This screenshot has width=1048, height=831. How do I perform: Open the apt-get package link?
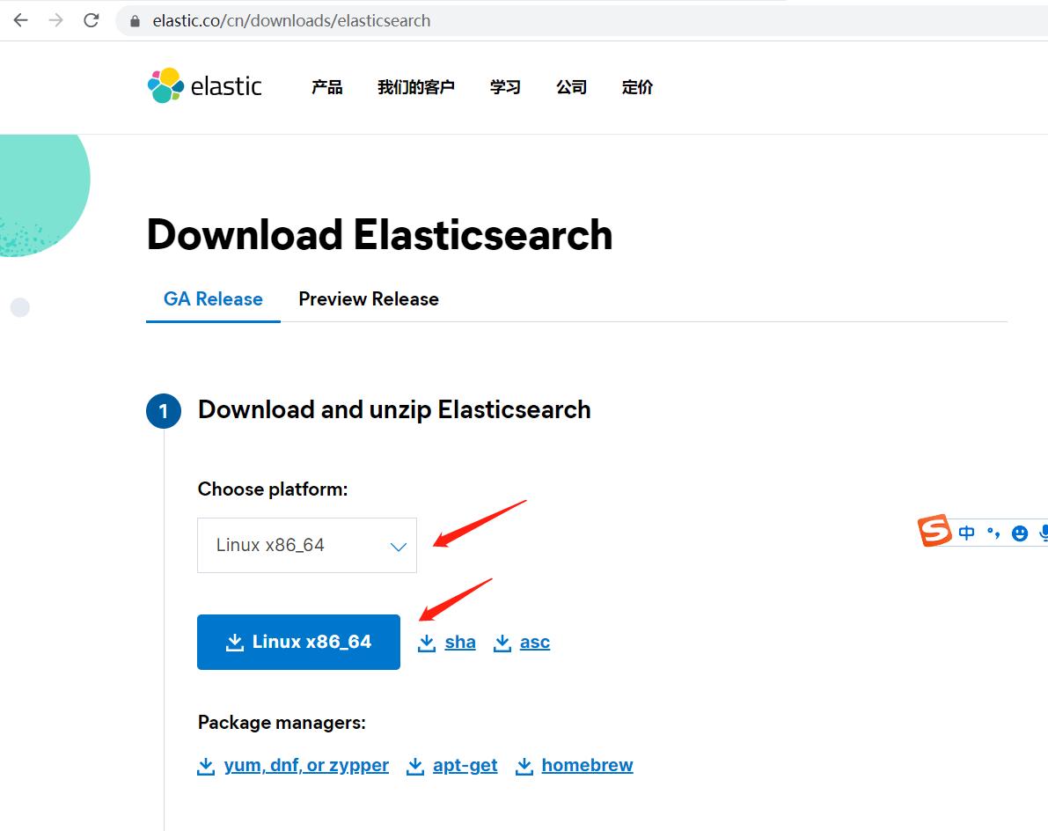click(x=465, y=765)
